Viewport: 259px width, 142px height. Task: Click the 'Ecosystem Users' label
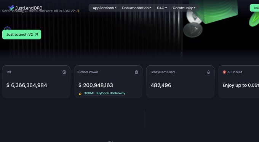pyautogui.click(x=163, y=72)
